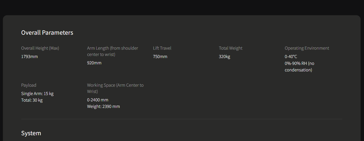Click the Operating Environment label

pyautogui.click(x=307, y=48)
